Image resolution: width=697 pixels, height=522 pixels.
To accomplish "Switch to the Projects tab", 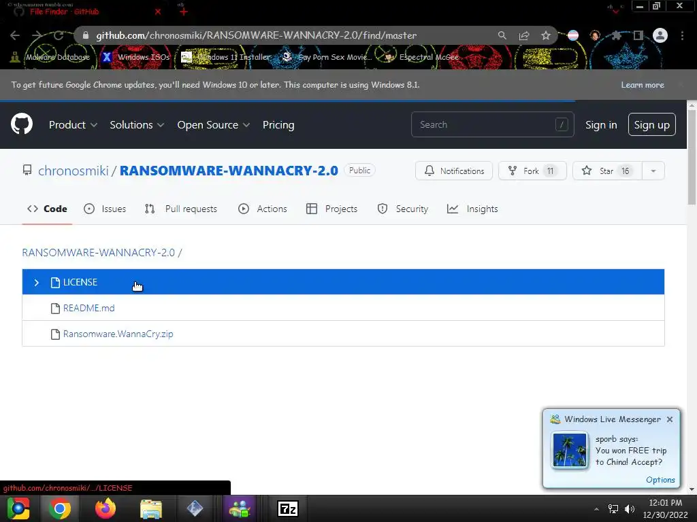I will coord(331,209).
